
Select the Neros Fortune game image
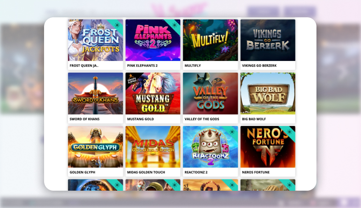[268, 147]
